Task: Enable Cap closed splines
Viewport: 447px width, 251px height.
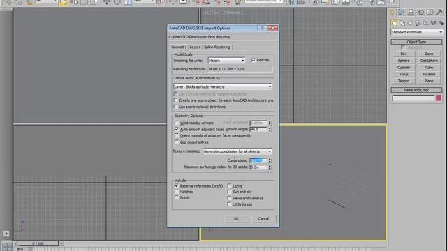Action: coord(177,142)
